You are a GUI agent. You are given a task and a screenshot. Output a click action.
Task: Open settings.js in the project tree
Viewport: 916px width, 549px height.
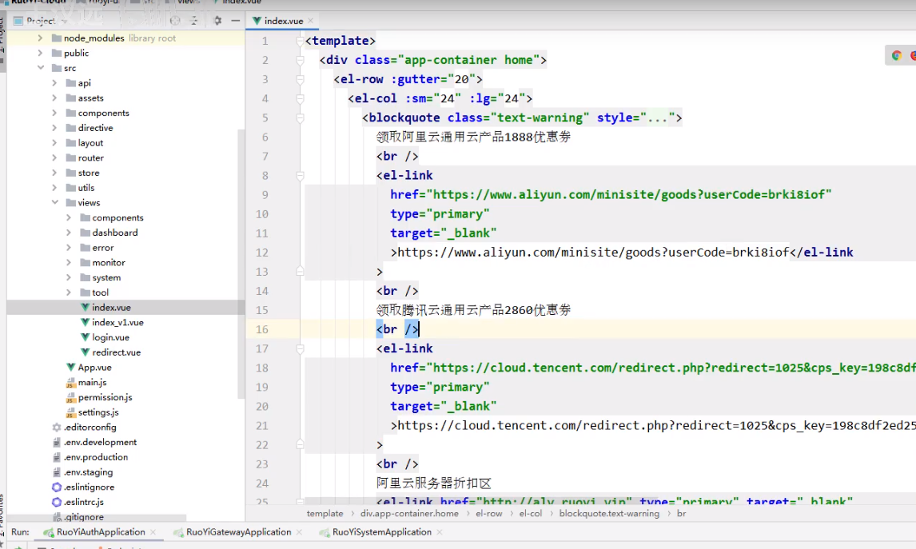(x=98, y=412)
